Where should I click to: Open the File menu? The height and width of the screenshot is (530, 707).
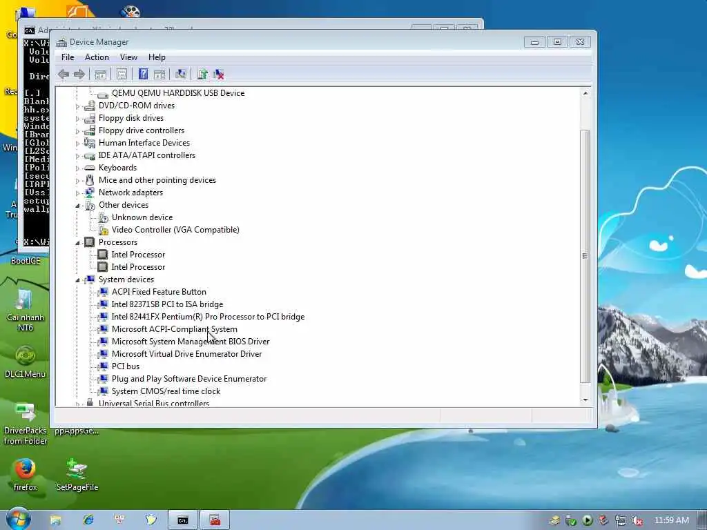tap(68, 57)
